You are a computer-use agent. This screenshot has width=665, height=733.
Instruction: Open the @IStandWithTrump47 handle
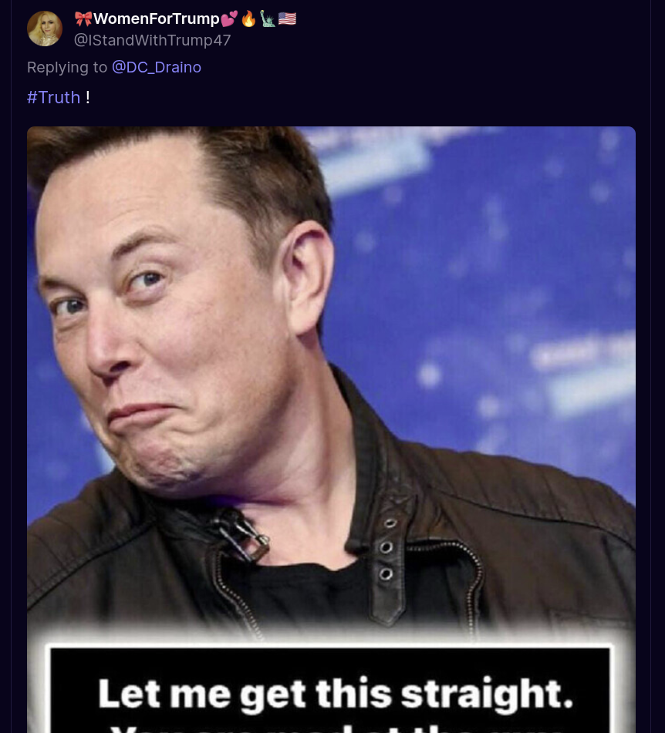(153, 40)
